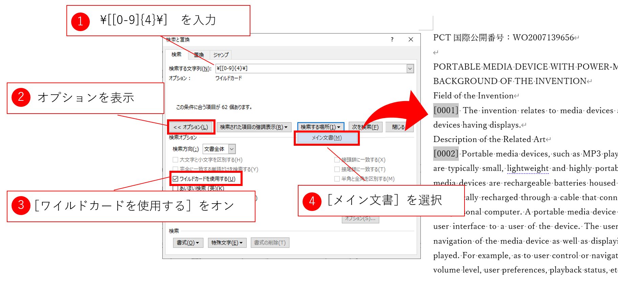This screenshot has width=618, height=283.
Task: Open the 検索方向 combo box
Action: pyautogui.click(x=219, y=149)
